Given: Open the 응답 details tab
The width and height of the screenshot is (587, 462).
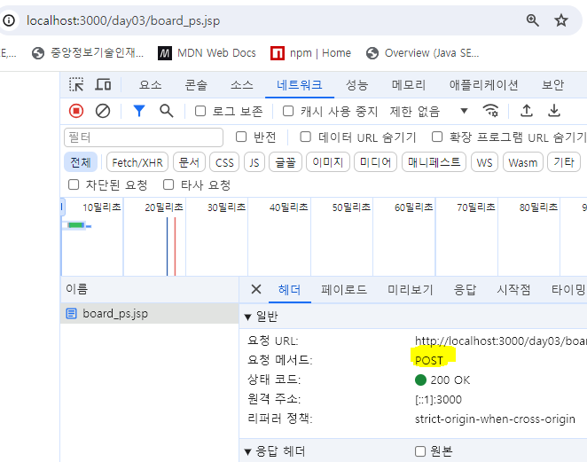Looking at the screenshot, I should pyautogui.click(x=465, y=289).
